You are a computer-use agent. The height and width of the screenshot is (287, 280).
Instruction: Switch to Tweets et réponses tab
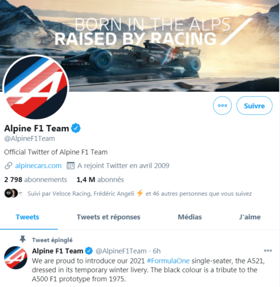coord(108,217)
